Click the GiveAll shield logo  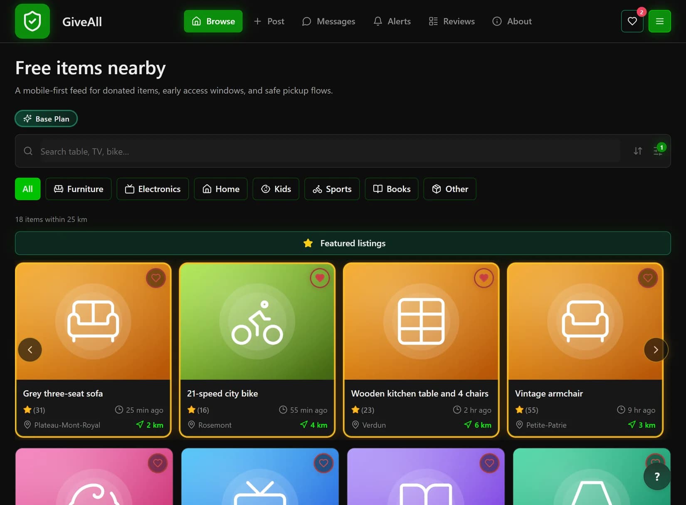32,21
